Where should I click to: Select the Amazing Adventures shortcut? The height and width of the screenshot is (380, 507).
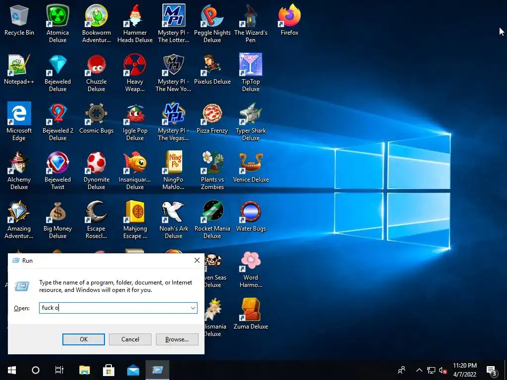(19, 220)
